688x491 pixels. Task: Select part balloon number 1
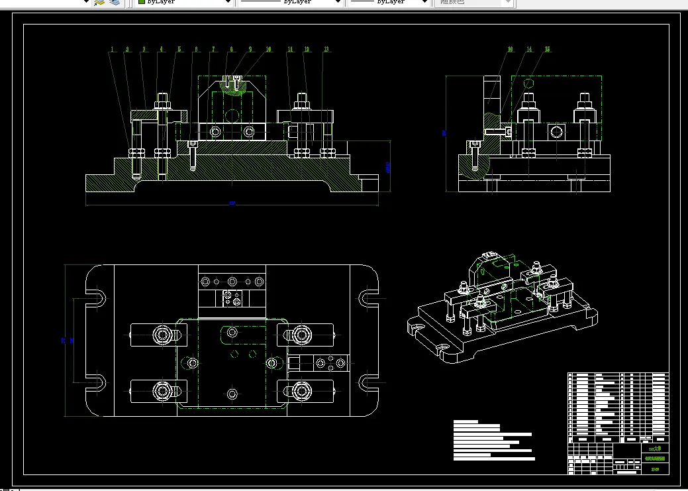click(x=113, y=49)
